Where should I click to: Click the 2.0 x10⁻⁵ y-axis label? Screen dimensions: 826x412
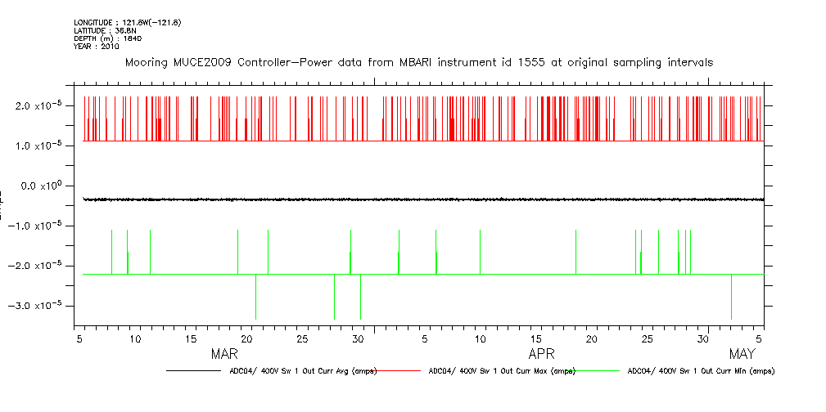click(x=45, y=105)
